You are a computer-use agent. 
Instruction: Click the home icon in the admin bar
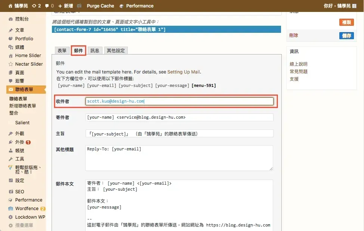10,6
